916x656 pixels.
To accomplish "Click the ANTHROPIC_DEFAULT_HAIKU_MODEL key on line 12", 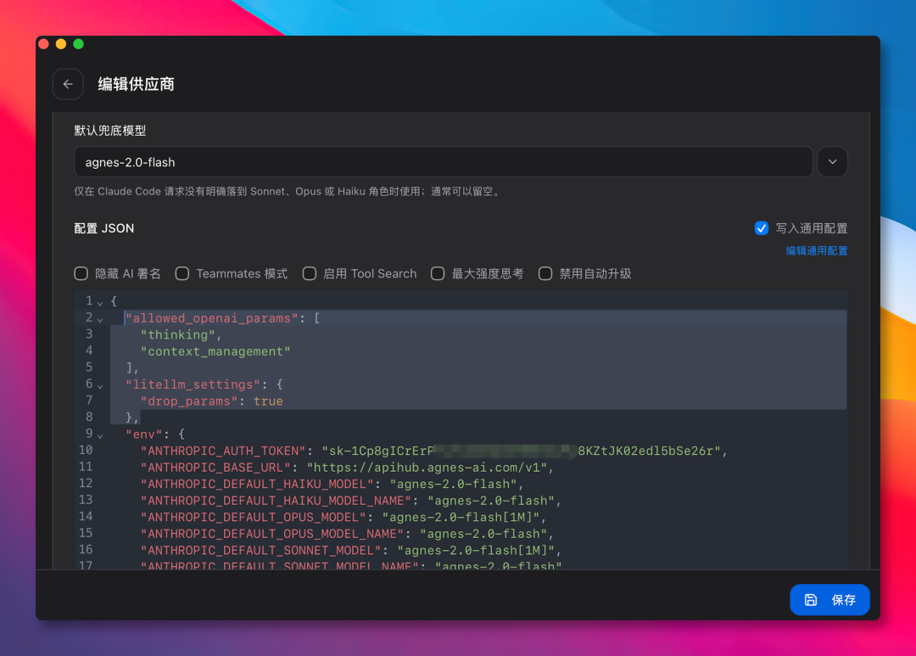I will (256, 484).
